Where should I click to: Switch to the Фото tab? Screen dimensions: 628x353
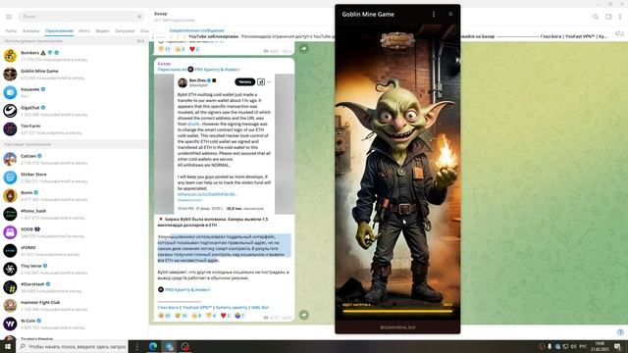point(84,30)
